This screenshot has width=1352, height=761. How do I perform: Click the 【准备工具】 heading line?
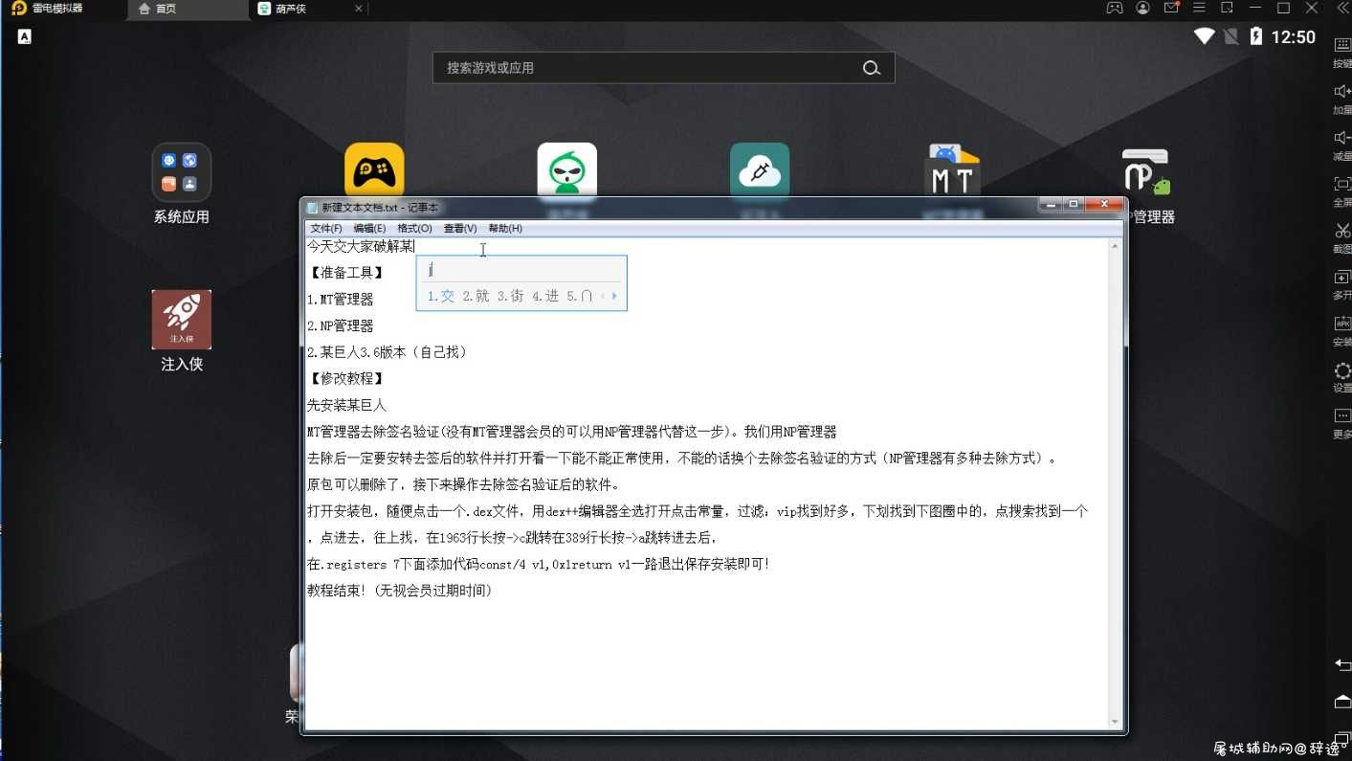click(346, 273)
